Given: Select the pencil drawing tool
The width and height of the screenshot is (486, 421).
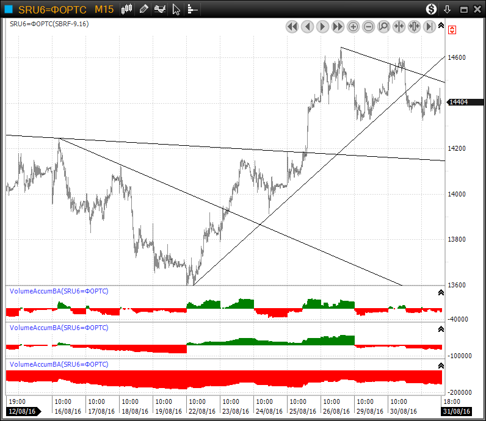Looking at the screenshot, I should [143, 9].
